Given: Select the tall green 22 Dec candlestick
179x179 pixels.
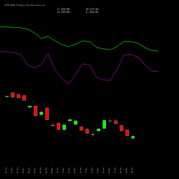Looking at the screenshot, I should coord(104,125).
